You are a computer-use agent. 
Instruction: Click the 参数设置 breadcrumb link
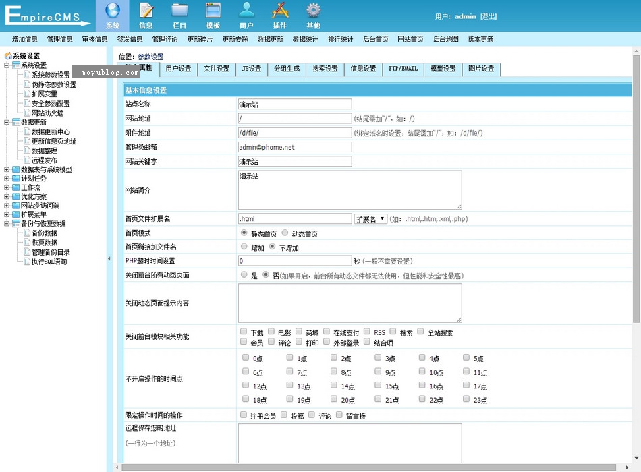click(150, 57)
